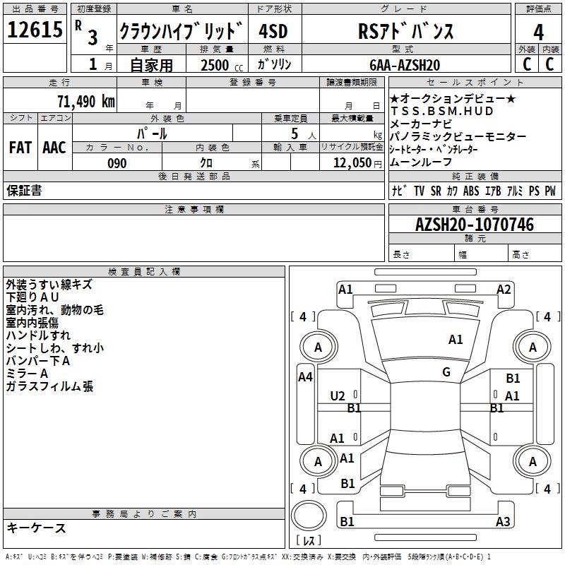This screenshot has height=565, width=565.
Task: Click recycle deposit 12,050円
Action: pos(357,163)
